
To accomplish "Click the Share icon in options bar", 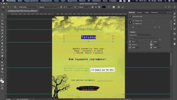I will [175, 7].
